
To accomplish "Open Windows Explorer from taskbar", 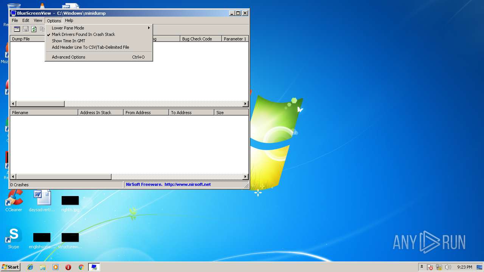I will (x=43, y=267).
